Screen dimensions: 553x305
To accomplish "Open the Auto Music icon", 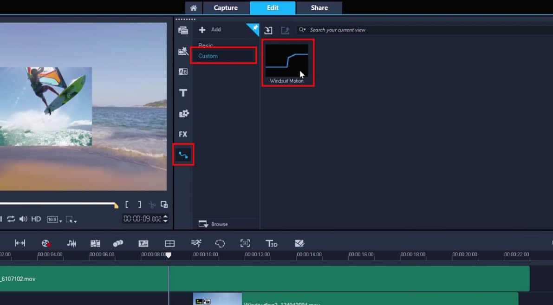I will 95,243.
